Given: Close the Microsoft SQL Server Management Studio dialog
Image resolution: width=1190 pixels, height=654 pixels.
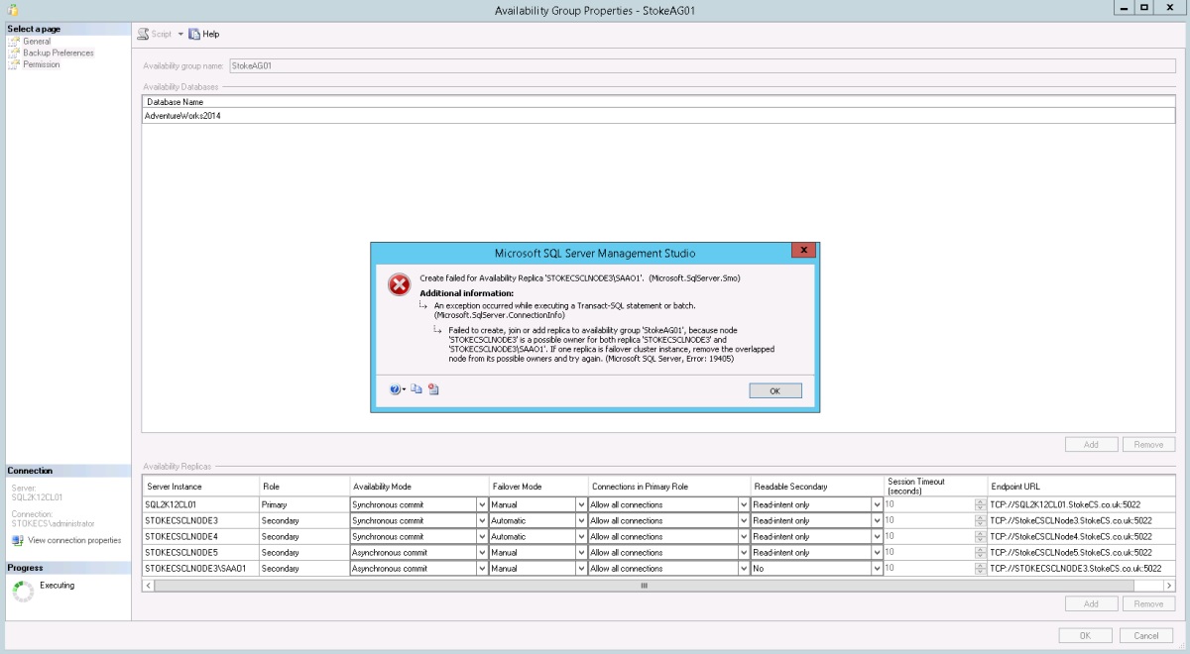Looking at the screenshot, I should coord(804,251).
